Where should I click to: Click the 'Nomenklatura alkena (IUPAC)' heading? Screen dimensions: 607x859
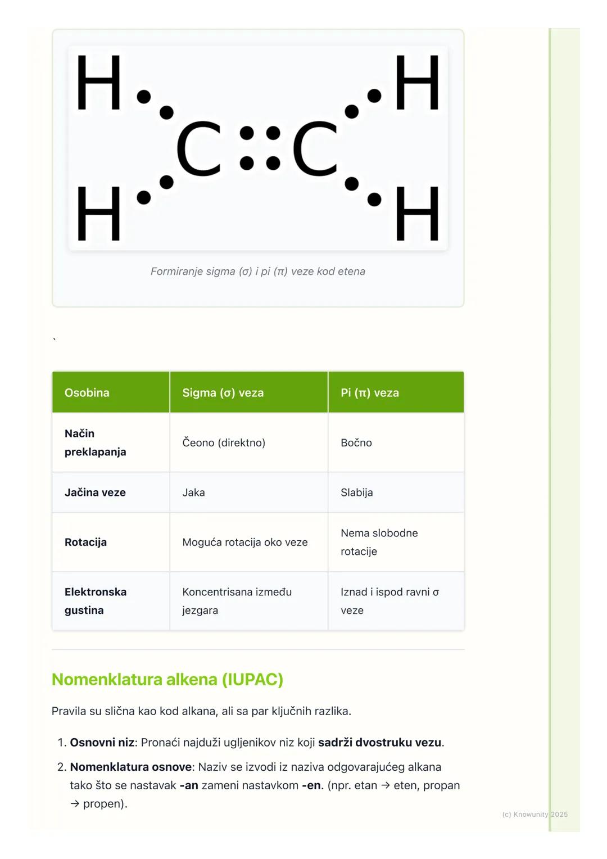167,680
